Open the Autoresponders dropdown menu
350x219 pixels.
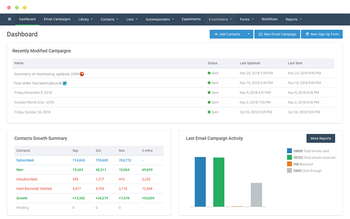(x=159, y=19)
